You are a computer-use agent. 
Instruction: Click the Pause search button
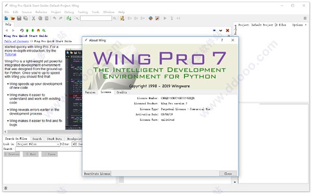49,154
